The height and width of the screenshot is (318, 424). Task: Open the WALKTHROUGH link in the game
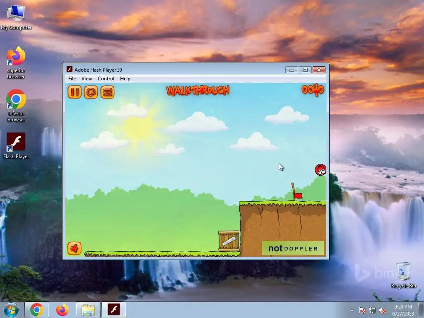pos(198,91)
